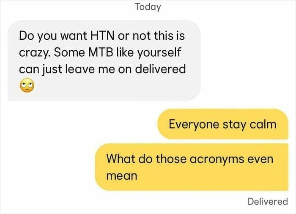Click the word "delivered" in the gray bubble
Viewport: 296px width, 214px height.
[x=161, y=69]
